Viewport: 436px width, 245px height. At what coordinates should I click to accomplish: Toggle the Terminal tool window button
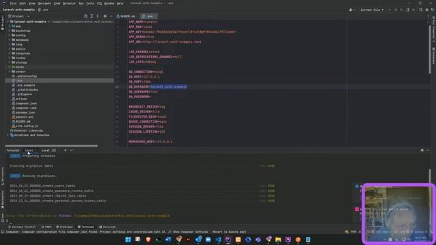[x=86, y=227]
